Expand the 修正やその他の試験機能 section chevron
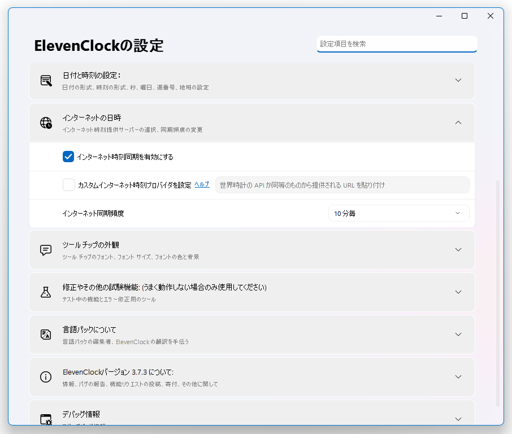The image size is (512, 434). 458,292
